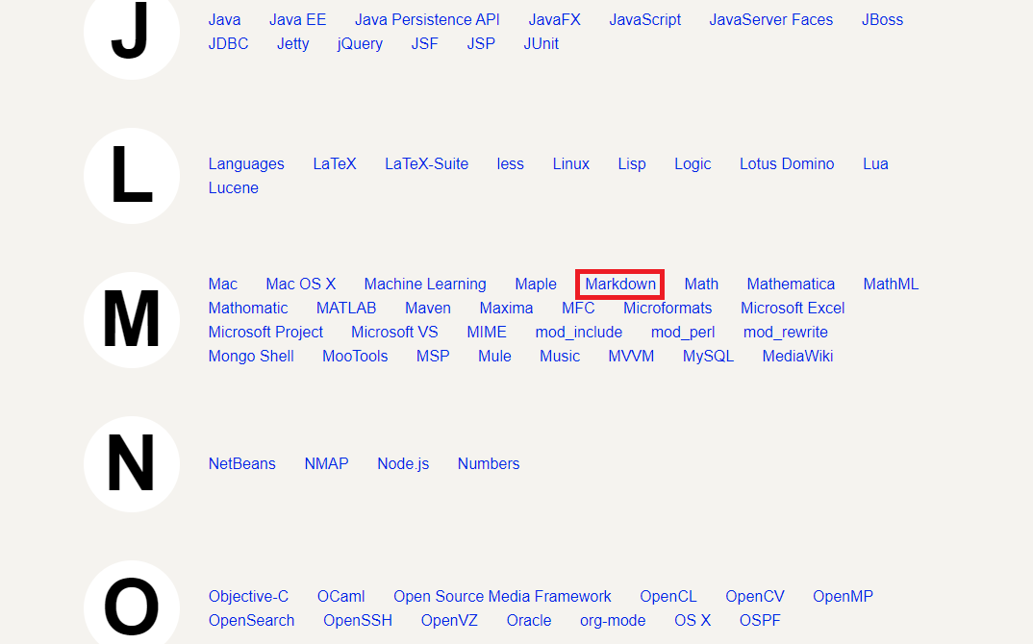
Task: Open JavaServer Faces link
Action: 770,20
